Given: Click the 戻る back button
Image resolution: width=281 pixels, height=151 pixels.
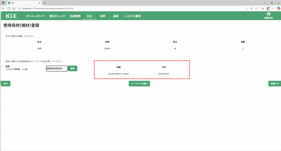Looking at the screenshot, I should point(5,84).
